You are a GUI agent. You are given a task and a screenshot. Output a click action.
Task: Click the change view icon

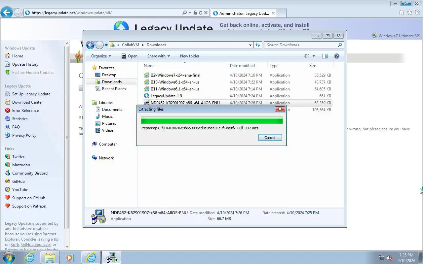click(307, 56)
